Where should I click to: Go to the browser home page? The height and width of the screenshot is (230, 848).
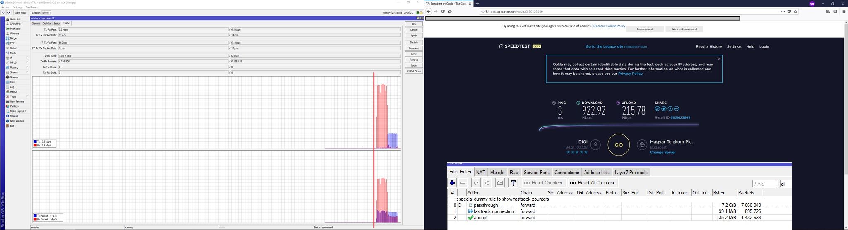(x=450, y=12)
